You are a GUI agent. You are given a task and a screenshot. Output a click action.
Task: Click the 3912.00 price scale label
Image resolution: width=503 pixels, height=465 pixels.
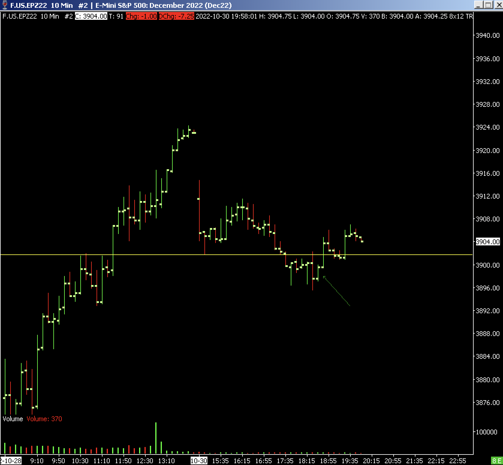coord(488,196)
